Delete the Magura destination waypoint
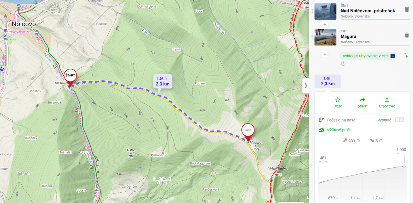The width and height of the screenshot is (413, 203). (407, 35)
